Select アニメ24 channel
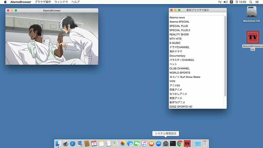The height and width of the screenshot is (148, 263). click(x=196, y=85)
